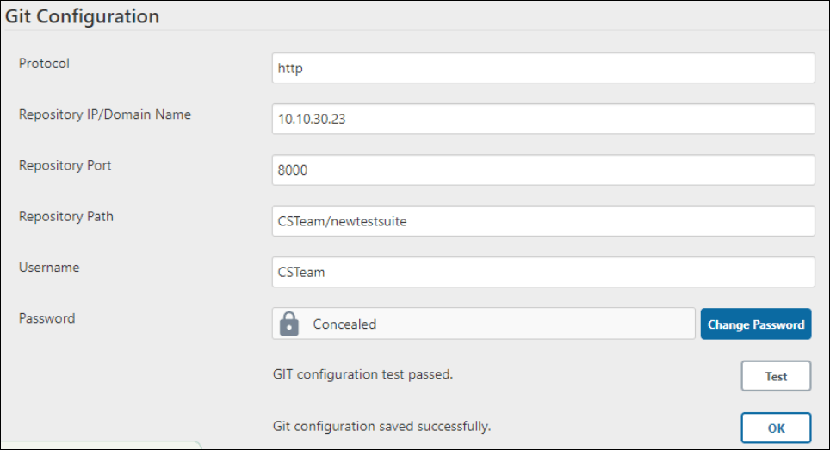Click into the Repository Port field
Image resolution: width=830 pixels, height=450 pixels.
pyautogui.click(x=543, y=170)
